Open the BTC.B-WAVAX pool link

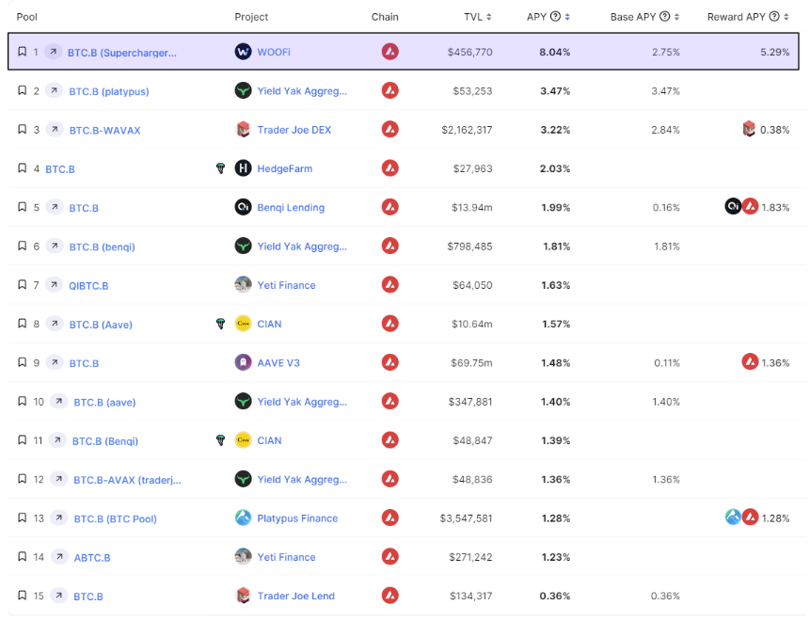104,130
